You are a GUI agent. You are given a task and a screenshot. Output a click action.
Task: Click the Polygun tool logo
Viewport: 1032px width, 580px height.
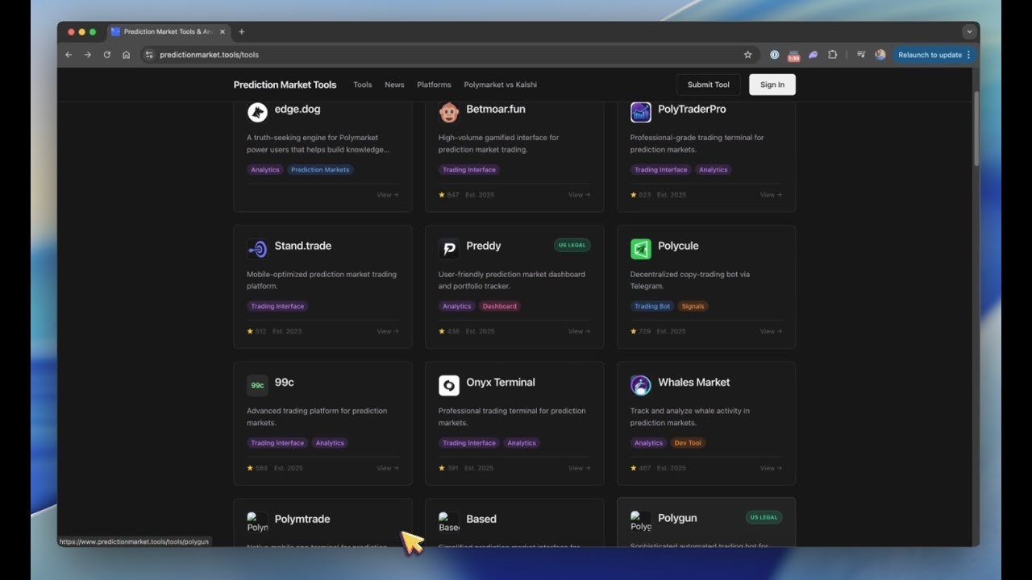tap(640, 520)
